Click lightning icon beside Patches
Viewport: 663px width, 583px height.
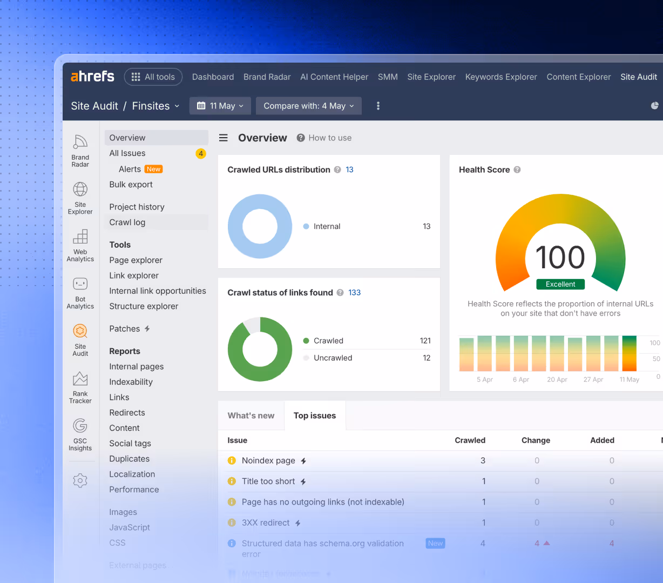tap(147, 329)
